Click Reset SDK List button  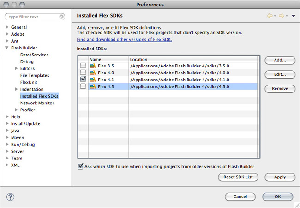(x=238, y=177)
